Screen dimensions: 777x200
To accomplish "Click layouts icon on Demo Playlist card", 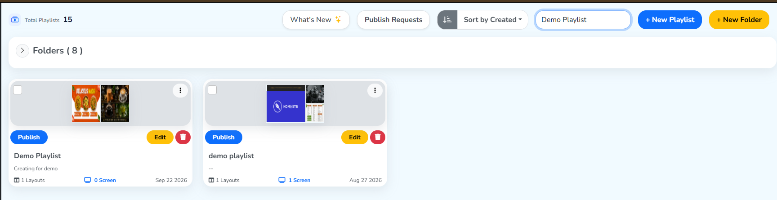I will click(x=17, y=180).
